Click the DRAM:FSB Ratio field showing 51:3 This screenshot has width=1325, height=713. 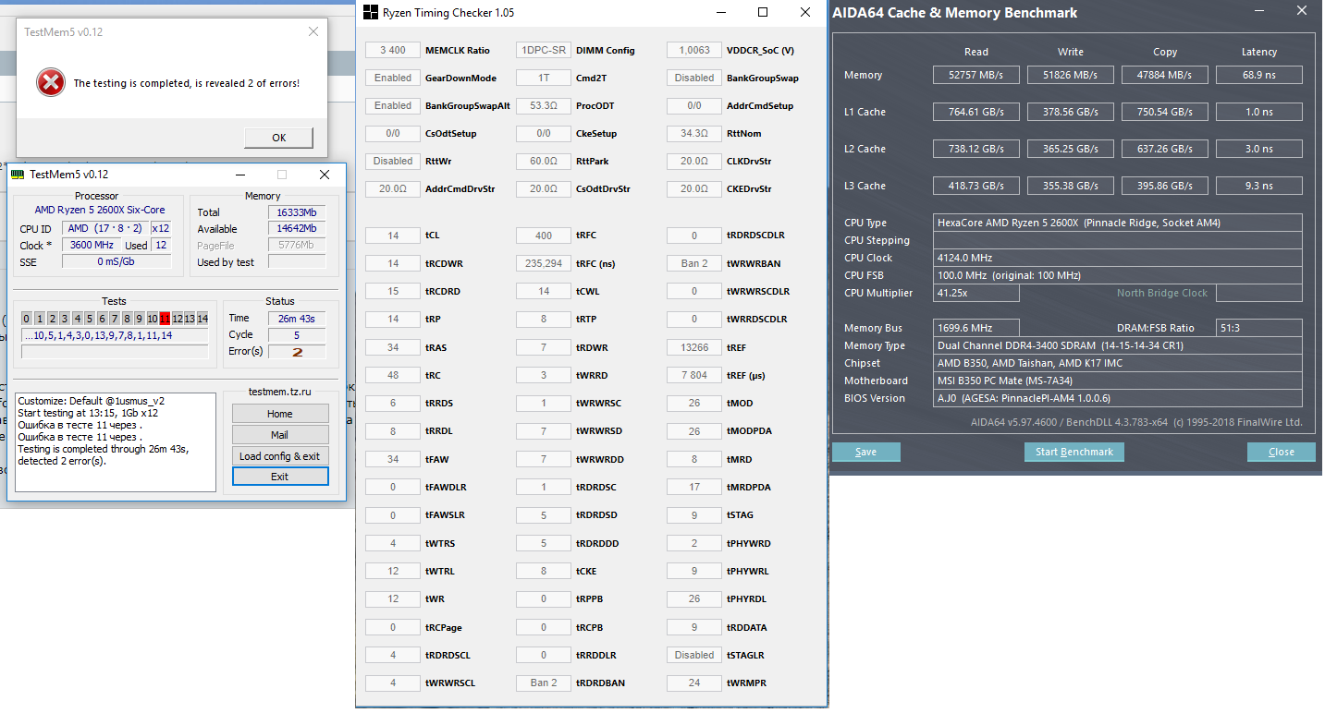pos(1259,328)
